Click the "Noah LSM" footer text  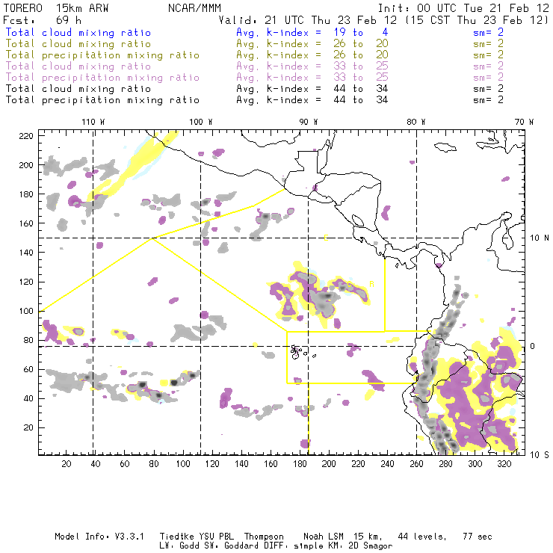click(324, 537)
